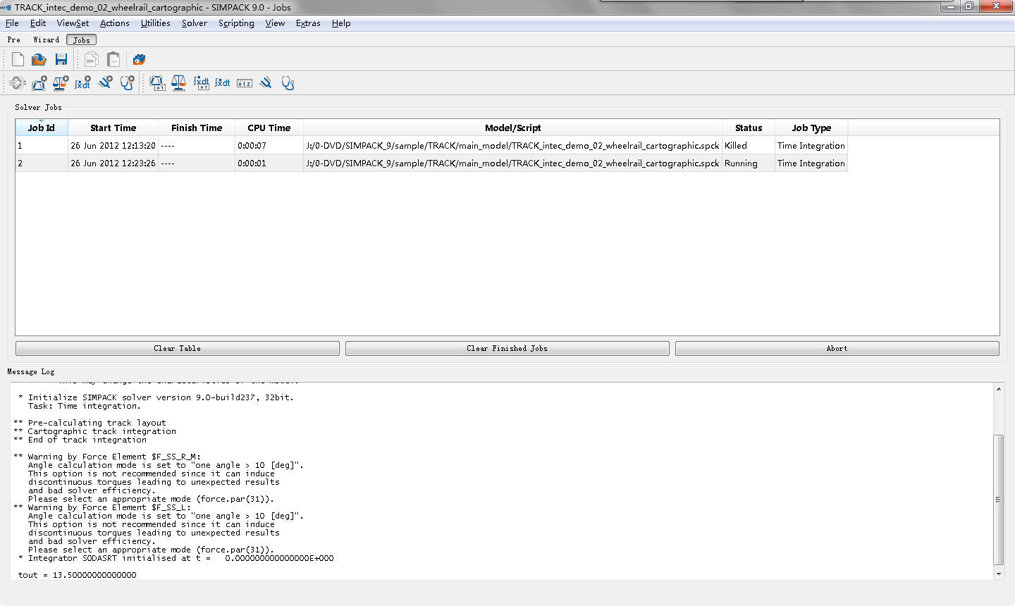
Task: Click Integrator SODASRT initialised log line
Action: [x=176, y=558]
